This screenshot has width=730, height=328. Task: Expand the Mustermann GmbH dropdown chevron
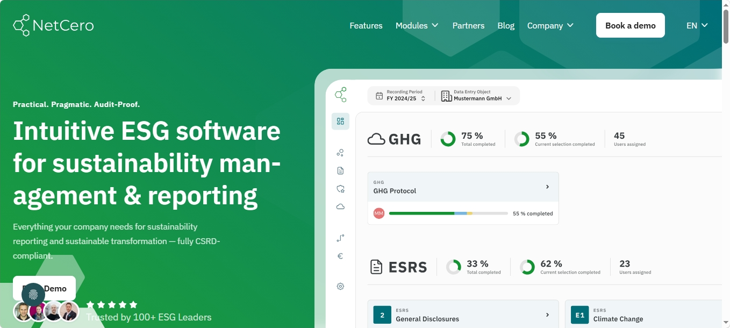pyautogui.click(x=509, y=98)
